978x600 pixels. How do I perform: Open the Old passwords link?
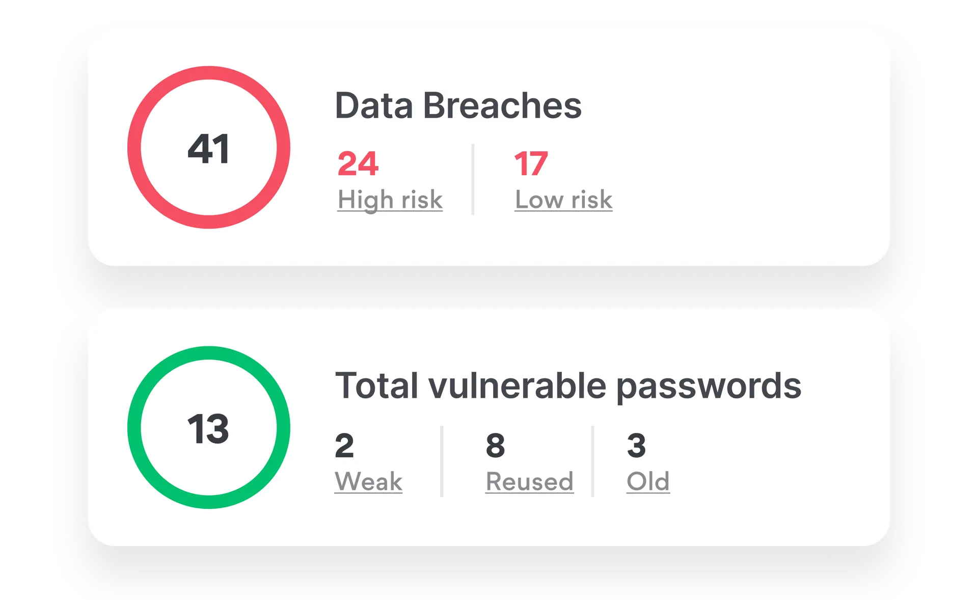point(648,481)
